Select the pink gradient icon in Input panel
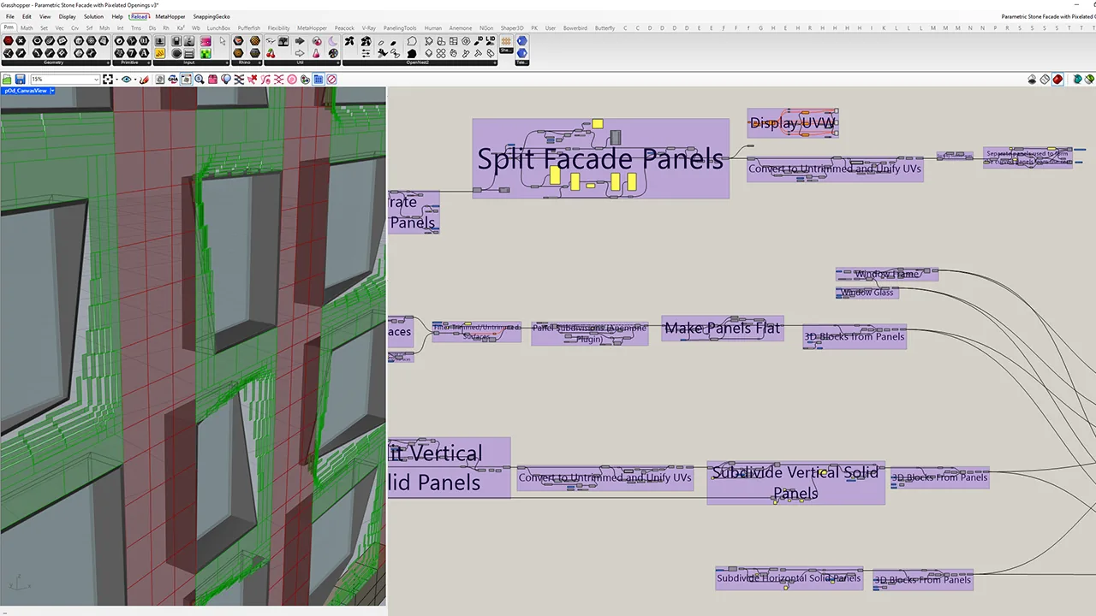The height and width of the screenshot is (616, 1096). (x=206, y=40)
